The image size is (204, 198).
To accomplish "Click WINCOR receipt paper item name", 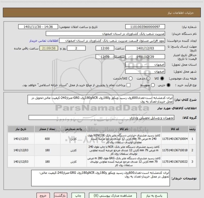I will click(x=124, y=139).
